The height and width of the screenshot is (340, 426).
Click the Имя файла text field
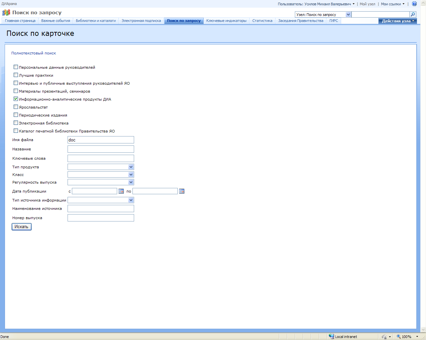101,140
